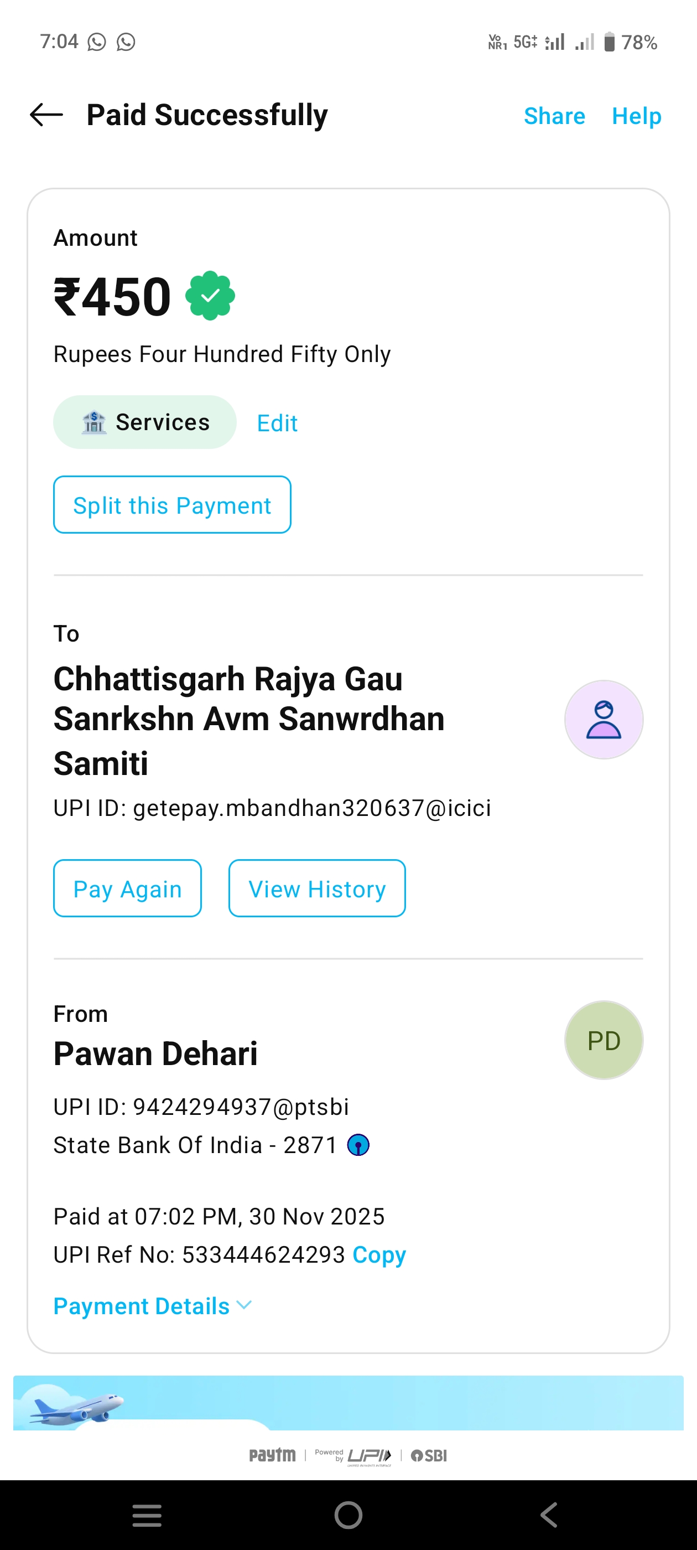
Task: Tap the State Bank of India logo
Action: click(358, 1145)
